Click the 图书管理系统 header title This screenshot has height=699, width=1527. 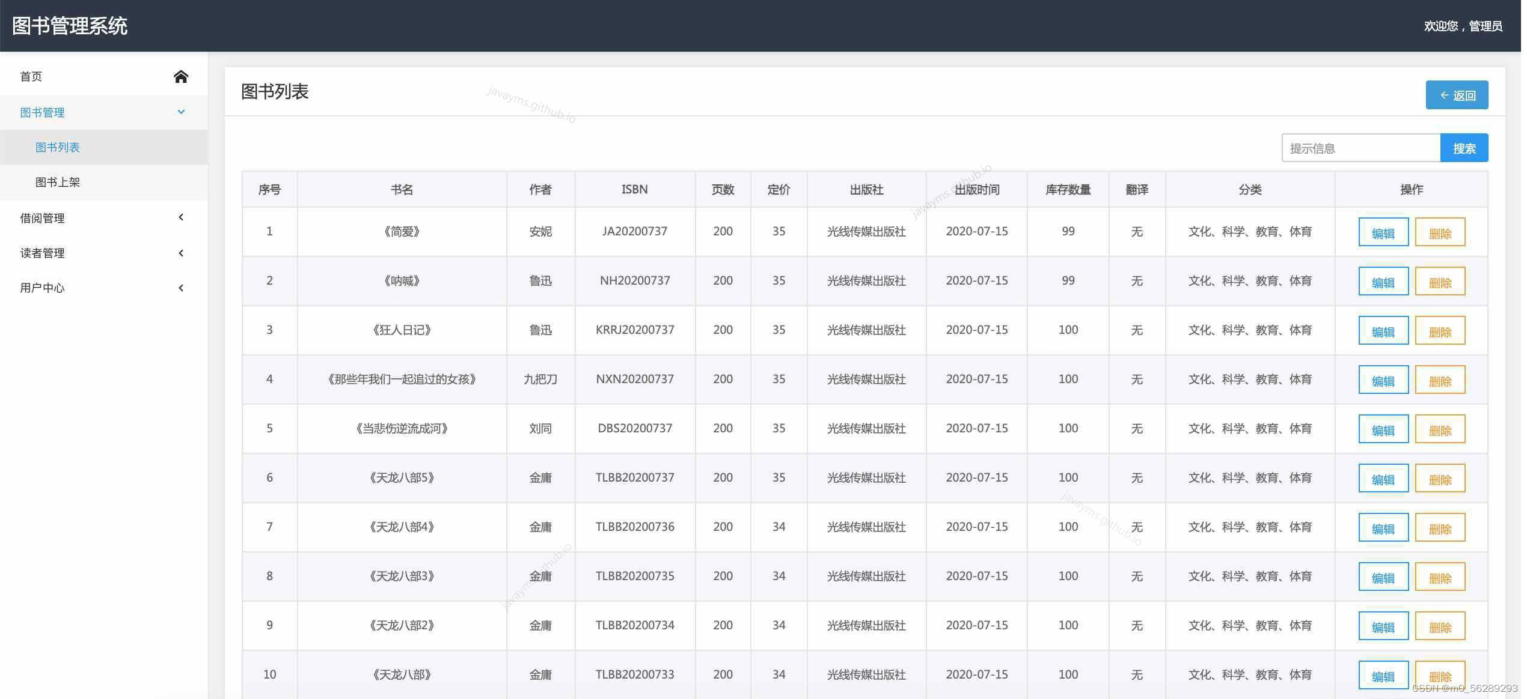pos(70,26)
